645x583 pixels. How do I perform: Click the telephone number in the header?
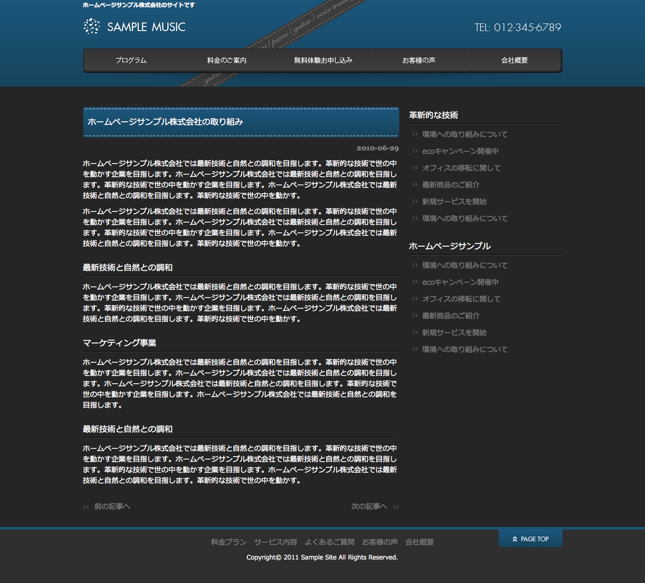(x=518, y=28)
